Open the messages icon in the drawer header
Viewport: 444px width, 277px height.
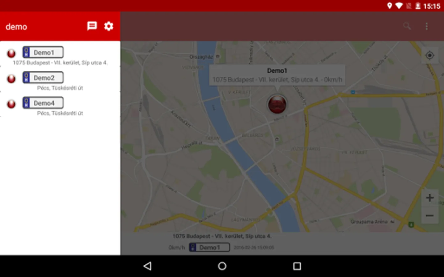(x=92, y=26)
